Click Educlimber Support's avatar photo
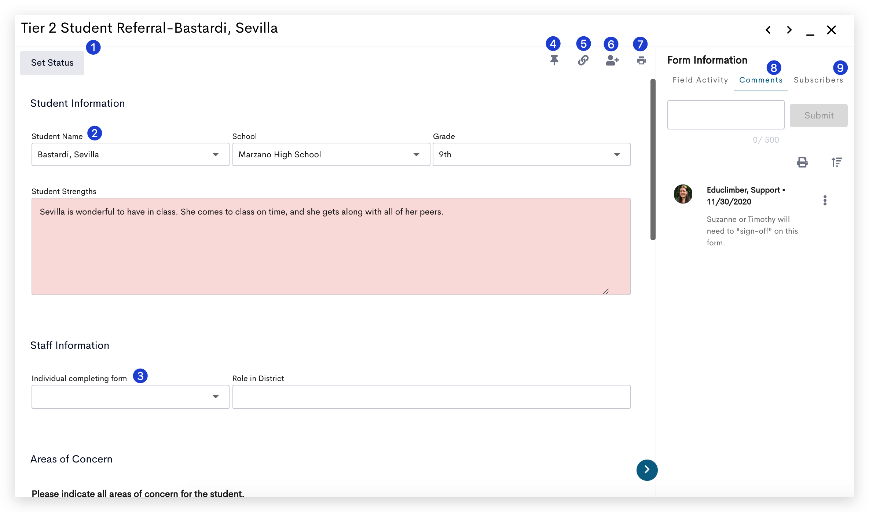Viewport: 869px width, 512px height. pos(683,194)
